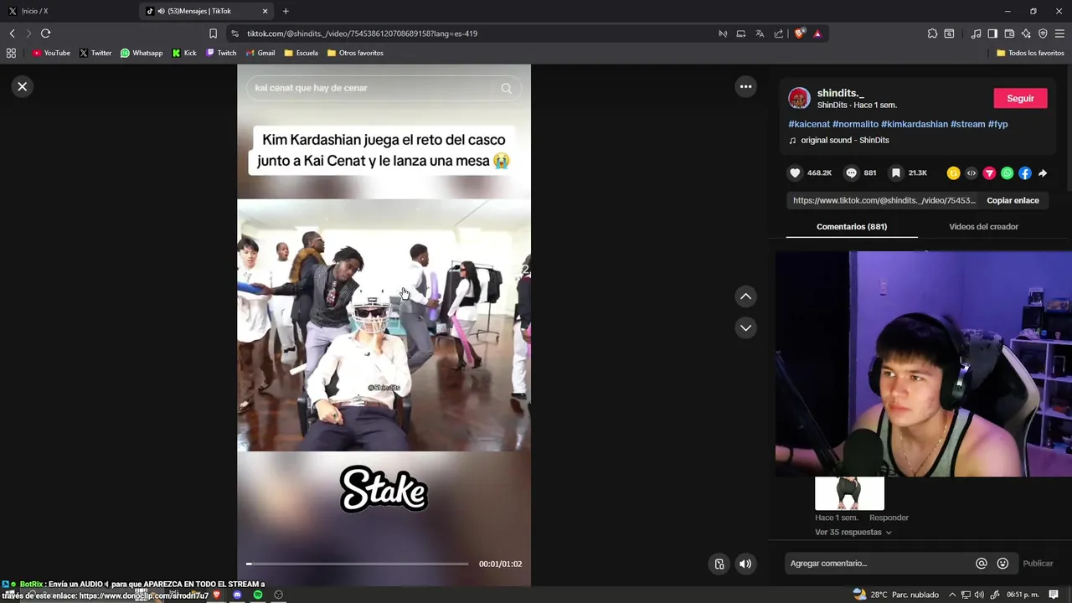Expand Ver 35 respuestas replies
The height and width of the screenshot is (603, 1072).
point(853,532)
